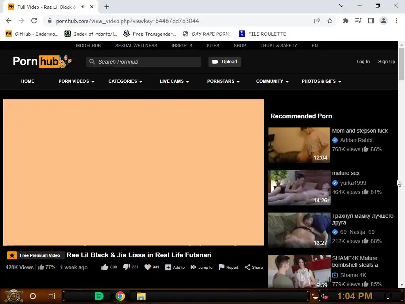
Task: Click the Upload button
Action: click(x=225, y=62)
